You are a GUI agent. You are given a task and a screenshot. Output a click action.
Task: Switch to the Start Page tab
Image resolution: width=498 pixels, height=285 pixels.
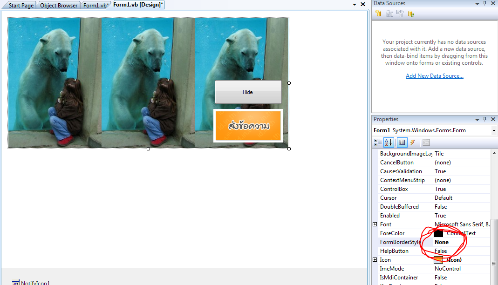[21, 6]
